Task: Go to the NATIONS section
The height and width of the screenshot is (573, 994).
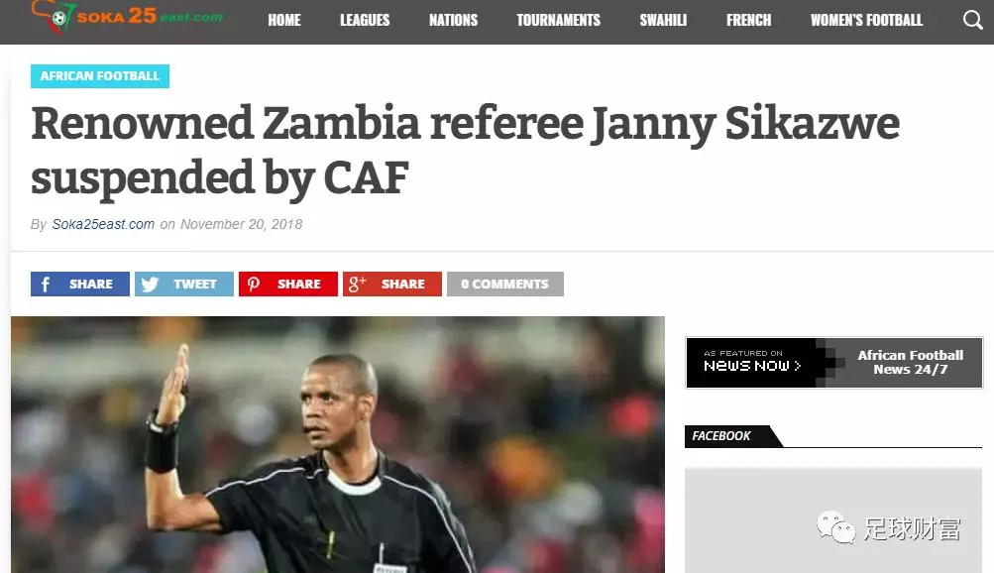Action: click(453, 20)
